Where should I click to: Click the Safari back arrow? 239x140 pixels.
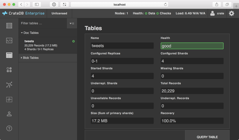coord(21,4)
